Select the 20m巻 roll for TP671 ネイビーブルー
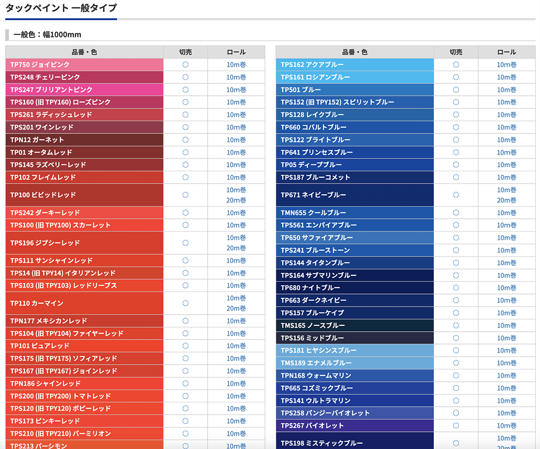This screenshot has height=449, width=540. pos(507,200)
